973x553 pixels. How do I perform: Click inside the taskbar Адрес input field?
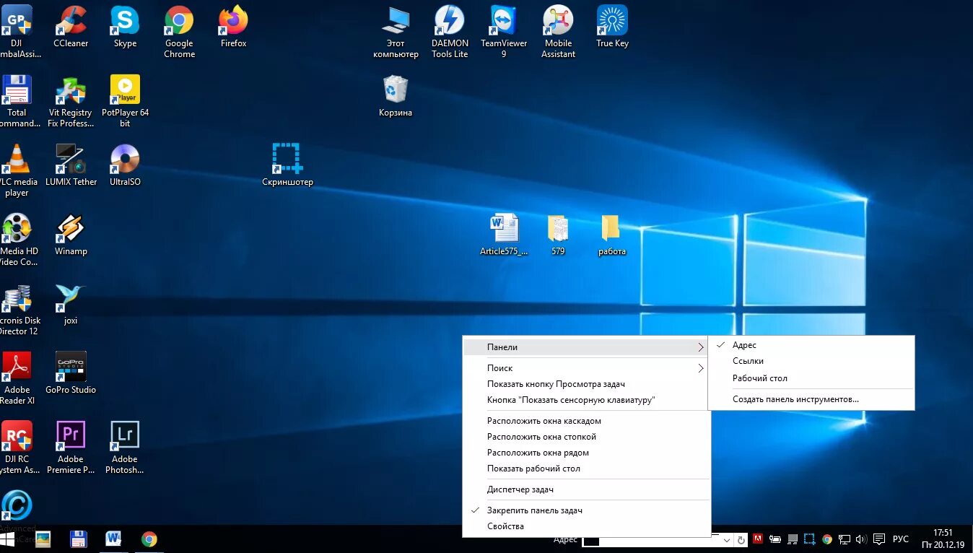point(657,539)
